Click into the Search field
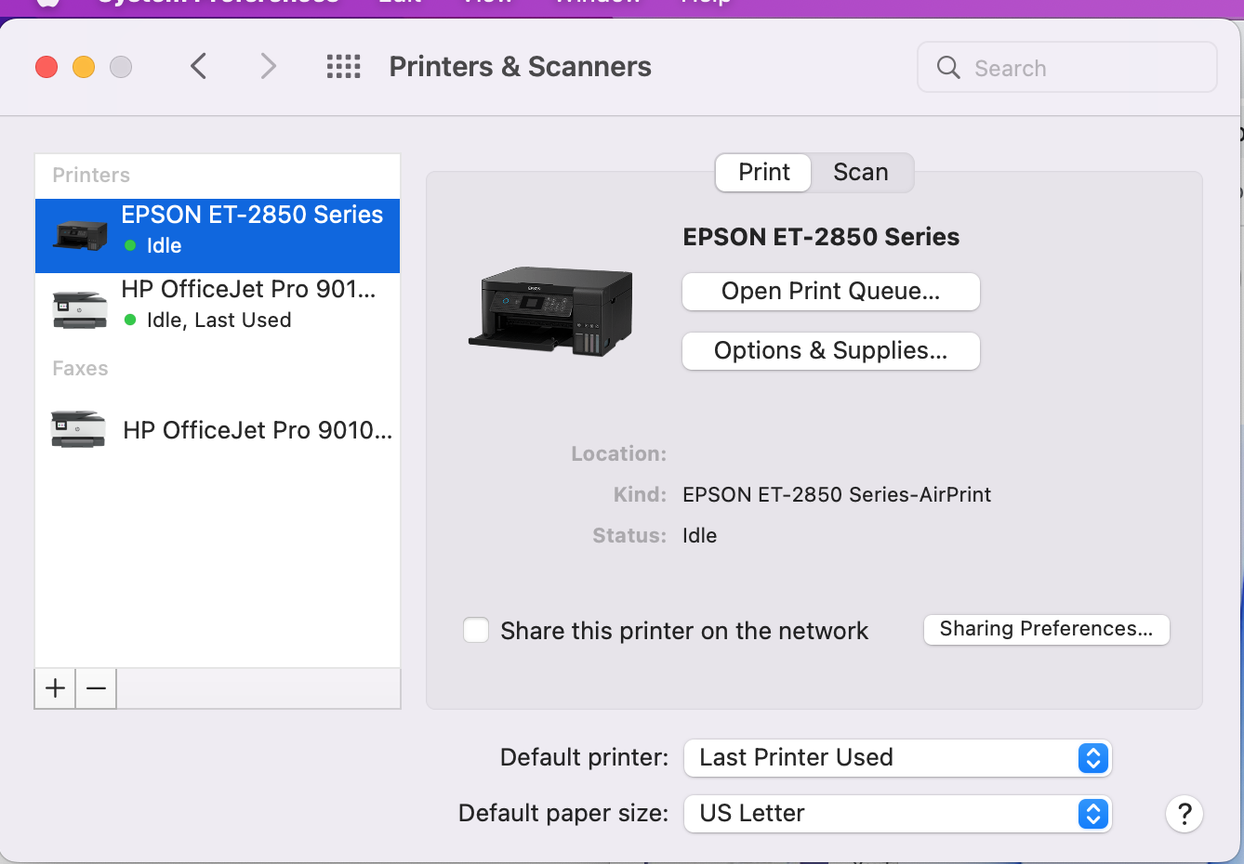The width and height of the screenshot is (1244, 864). click(x=1067, y=68)
